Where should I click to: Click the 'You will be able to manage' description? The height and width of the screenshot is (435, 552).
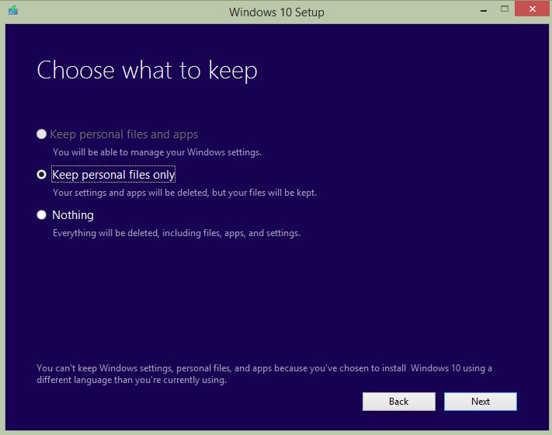click(x=157, y=152)
